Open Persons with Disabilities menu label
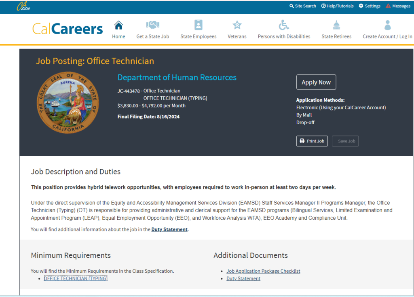Viewport: 414px width, 297px height. point(284,36)
